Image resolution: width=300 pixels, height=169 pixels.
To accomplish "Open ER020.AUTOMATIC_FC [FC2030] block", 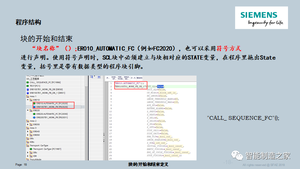I will [52, 114].
